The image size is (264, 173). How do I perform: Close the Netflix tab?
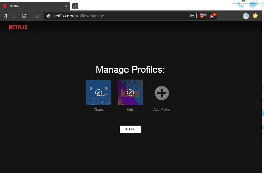click(x=66, y=6)
